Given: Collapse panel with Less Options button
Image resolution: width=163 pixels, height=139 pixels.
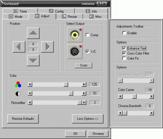Looking at the screenshot, I should 88,119.
